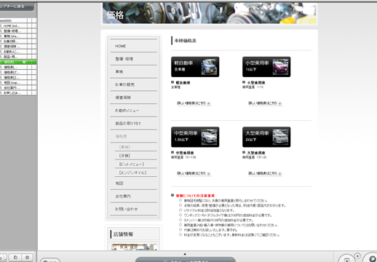Open the detailed price list link under 中型乗用車
This screenshot has height=262, width=377.
point(194,173)
